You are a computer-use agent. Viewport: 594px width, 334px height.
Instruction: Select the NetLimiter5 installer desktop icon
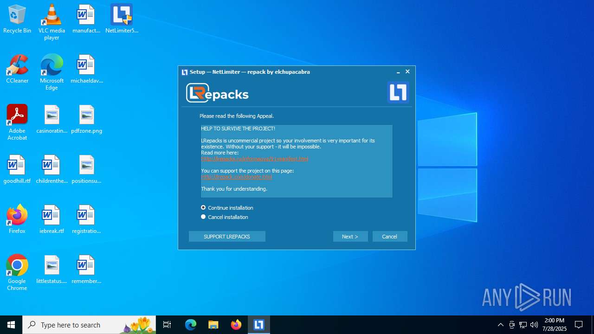[x=122, y=19]
